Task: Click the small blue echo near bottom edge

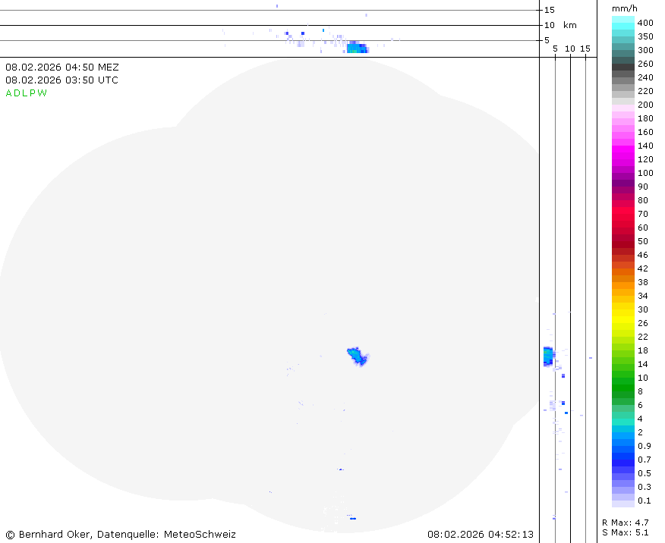Action: [352, 518]
